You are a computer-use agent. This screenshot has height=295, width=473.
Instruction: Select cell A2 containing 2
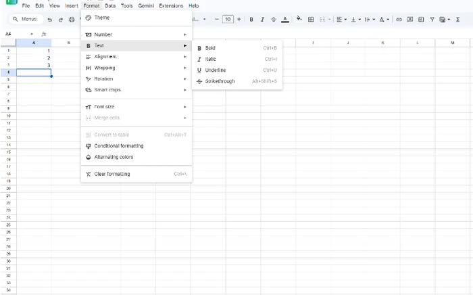(x=34, y=58)
